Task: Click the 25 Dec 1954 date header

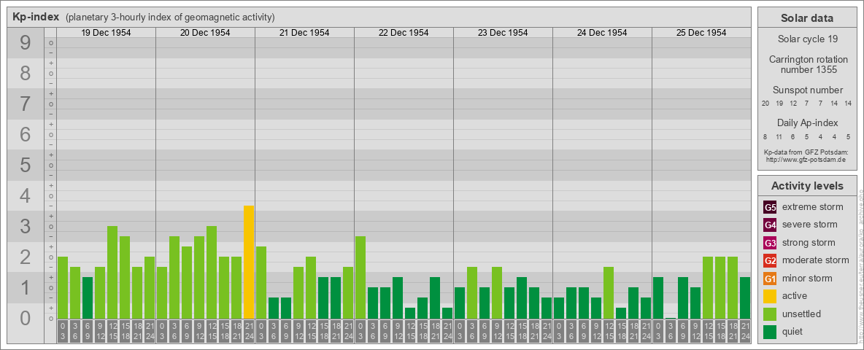Action: click(701, 33)
